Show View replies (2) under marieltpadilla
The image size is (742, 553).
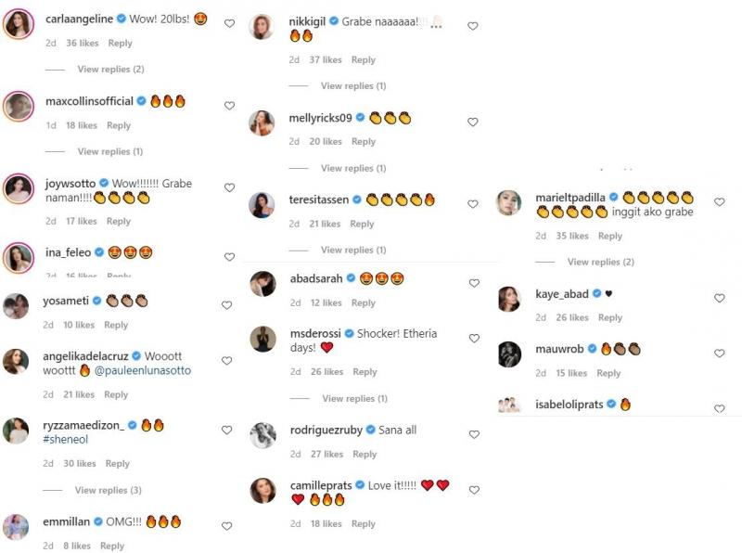[600, 263]
